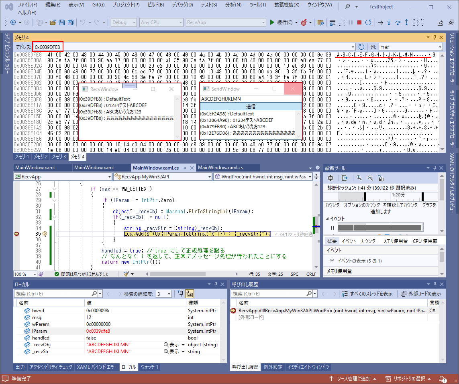Click the Step Out up-arrow icon
The width and height of the screenshot is (459, 384).
406,22
